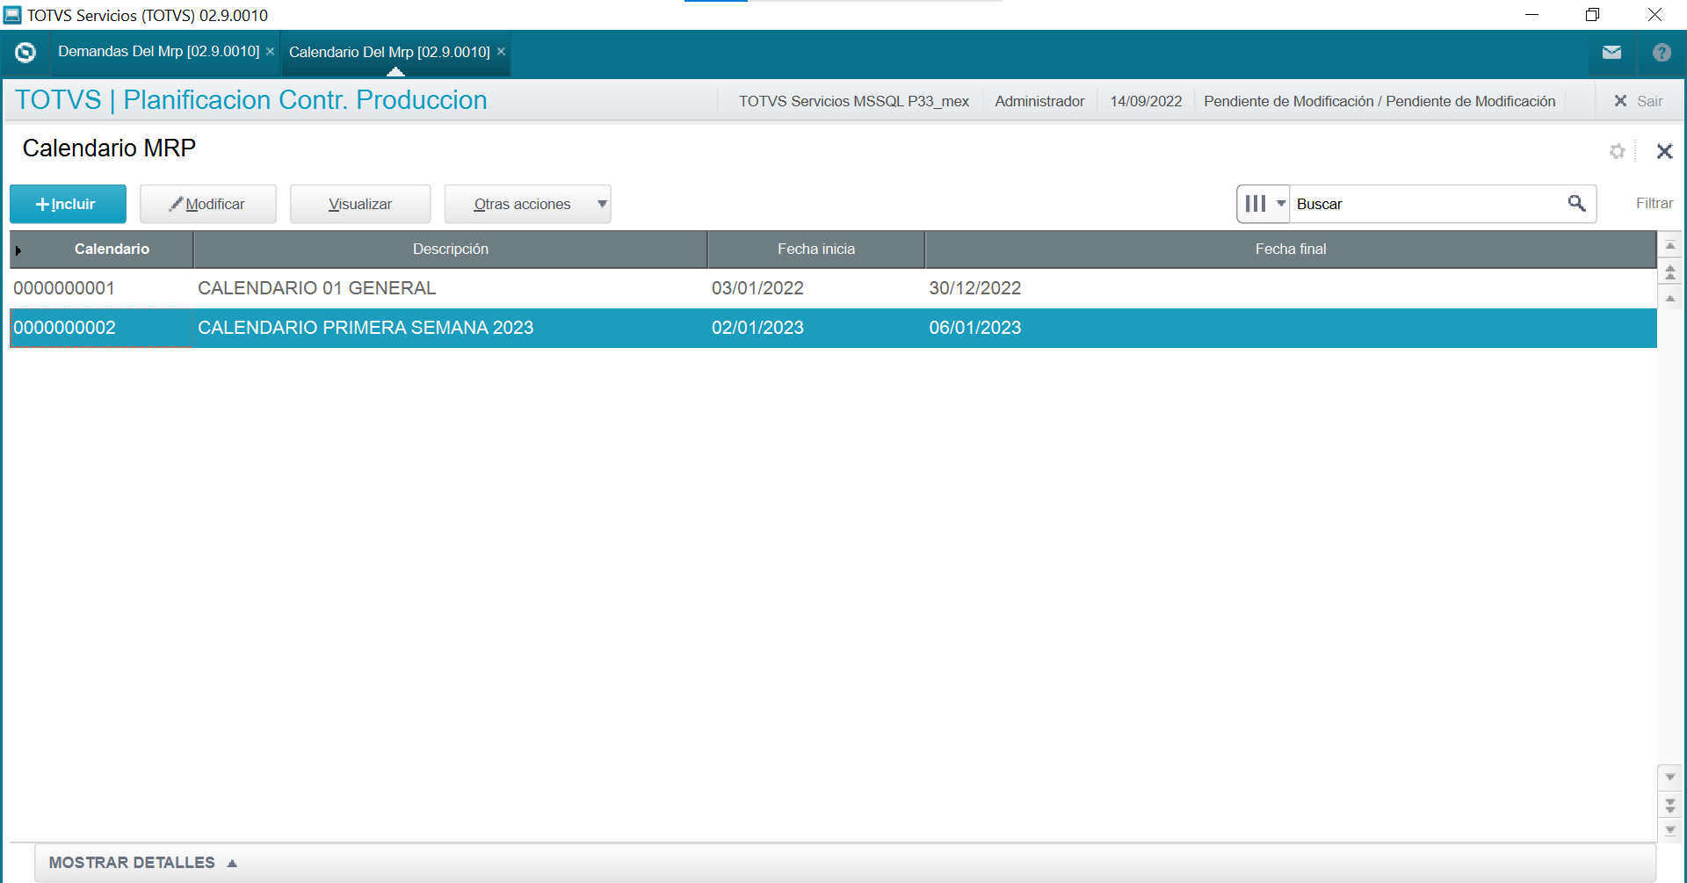Click the 30/12/2022 end date cell
This screenshot has height=883, width=1687.
(x=975, y=288)
